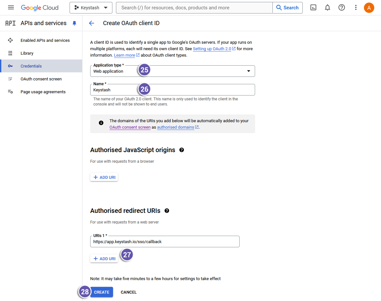Open OAuth consent screen from the sidebar menu

pyautogui.click(x=41, y=79)
